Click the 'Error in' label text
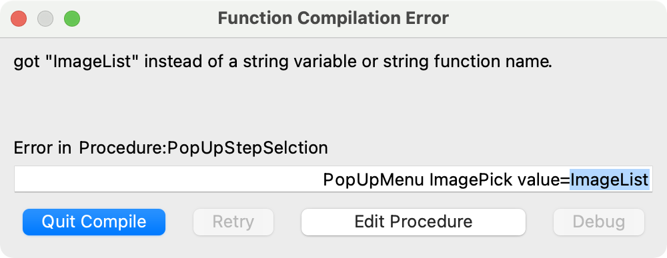The height and width of the screenshot is (258, 667). coord(43,148)
